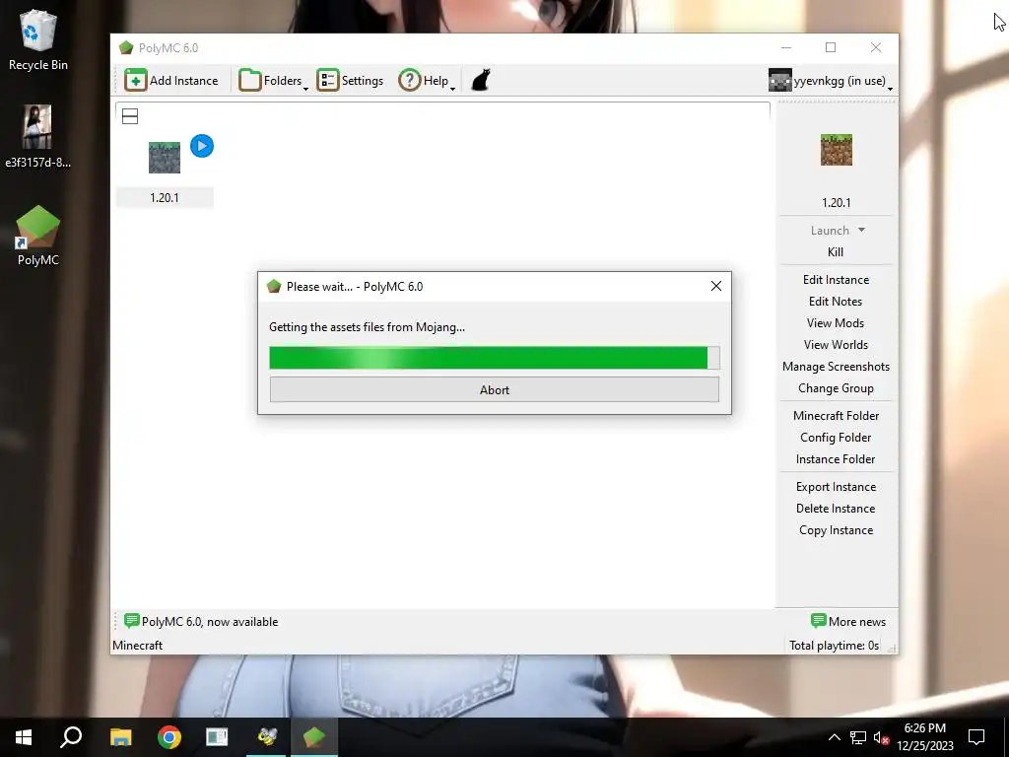This screenshot has width=1009, height=757.
Task: Click the blue play badge on the instance
Action: click(202, 146)
